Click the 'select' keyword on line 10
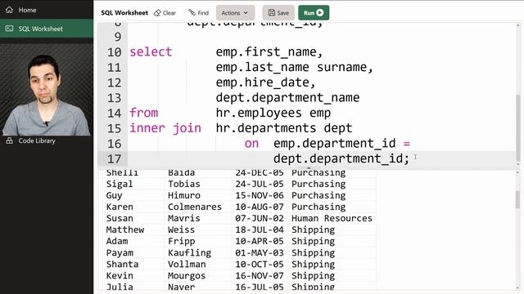The image size is (524, 294). coord(151,52)
